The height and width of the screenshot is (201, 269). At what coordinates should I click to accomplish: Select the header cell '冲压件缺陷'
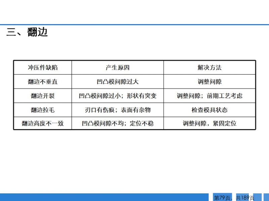(43, 68)
